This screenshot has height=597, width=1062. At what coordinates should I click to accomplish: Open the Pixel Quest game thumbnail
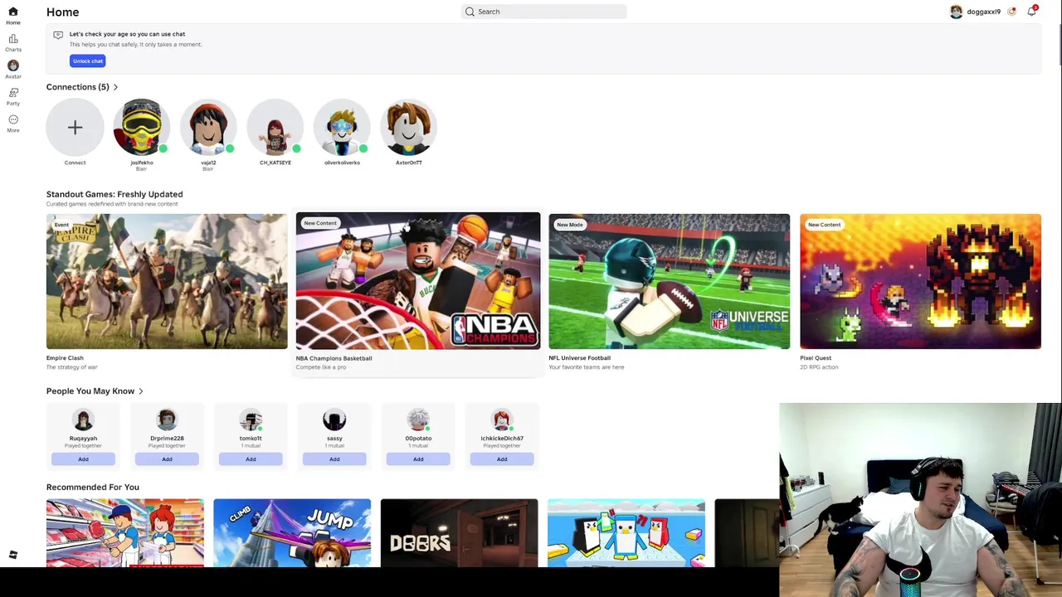[920, 281]
